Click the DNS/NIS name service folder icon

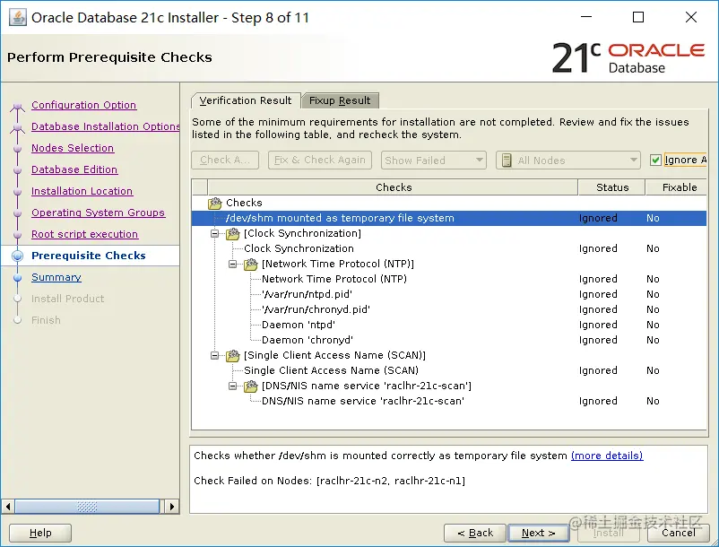coord(250,386)
